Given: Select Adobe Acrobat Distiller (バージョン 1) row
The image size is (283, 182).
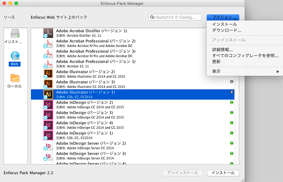Looking at the screenshot, I should click(133, 33).
